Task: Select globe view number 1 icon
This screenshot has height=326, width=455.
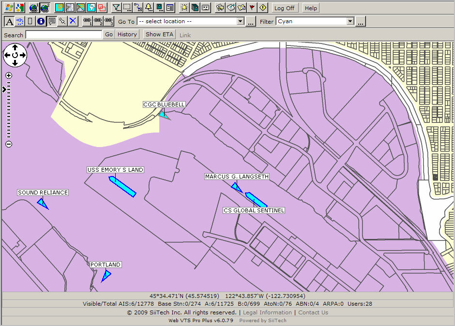Action: (x=34, y=8)
